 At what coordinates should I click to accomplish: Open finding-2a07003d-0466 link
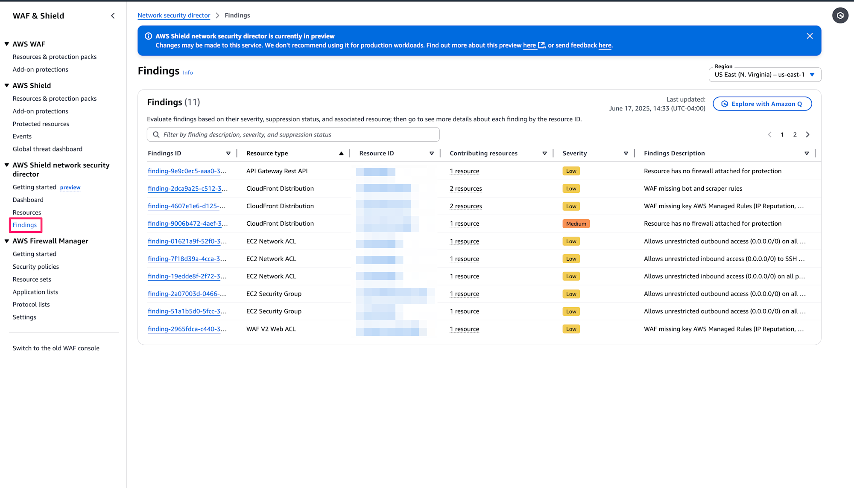(187, 294)
